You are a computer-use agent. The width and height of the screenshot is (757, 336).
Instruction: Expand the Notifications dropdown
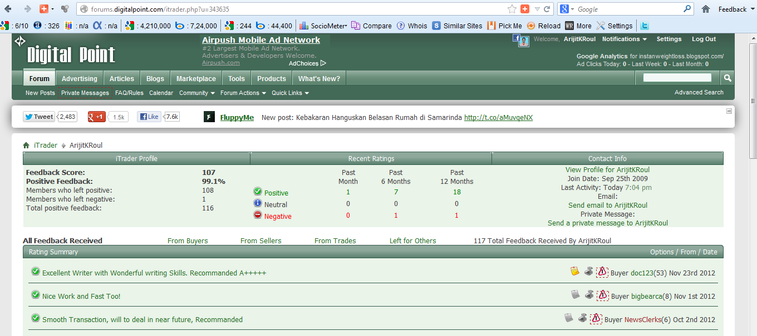(x=625, y=39)
